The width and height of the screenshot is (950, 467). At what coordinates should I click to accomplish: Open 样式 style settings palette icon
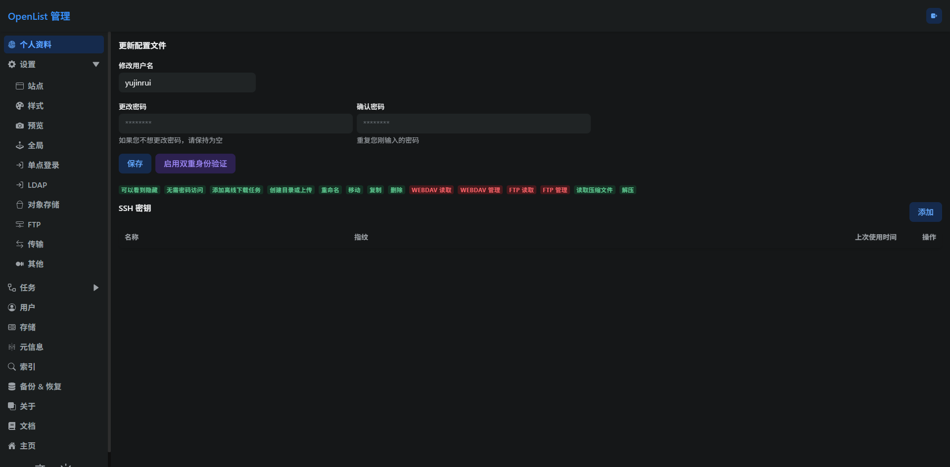tap(20, 106)
